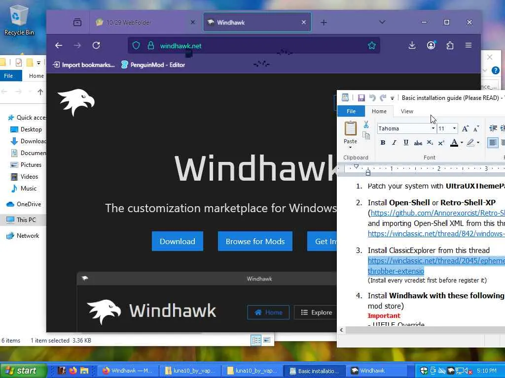Click the Firefox View icon left of tabs
The width and height of the screenshot is (505, 378).
click(x=77, y=22)
